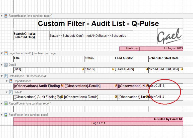
Task: Click binding icon in bold Observations.Details cell
Action: (116, 85)
